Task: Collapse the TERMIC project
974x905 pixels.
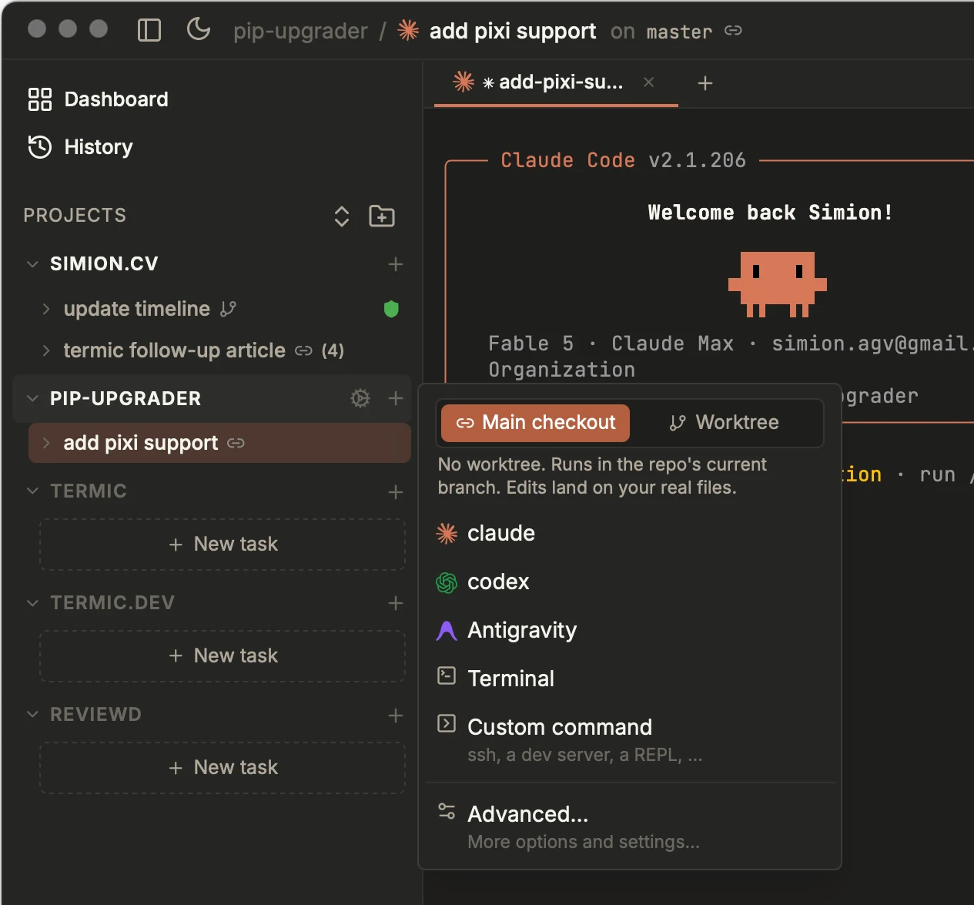Action: pos(32,491)
